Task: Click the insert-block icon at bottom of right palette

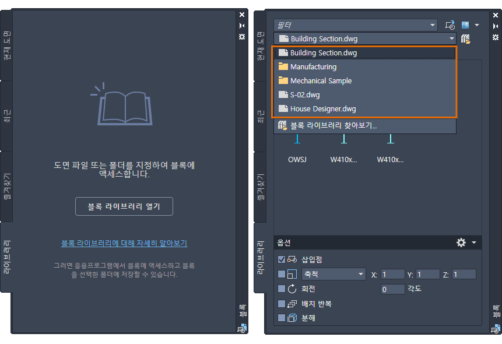Action: point(496,329)
